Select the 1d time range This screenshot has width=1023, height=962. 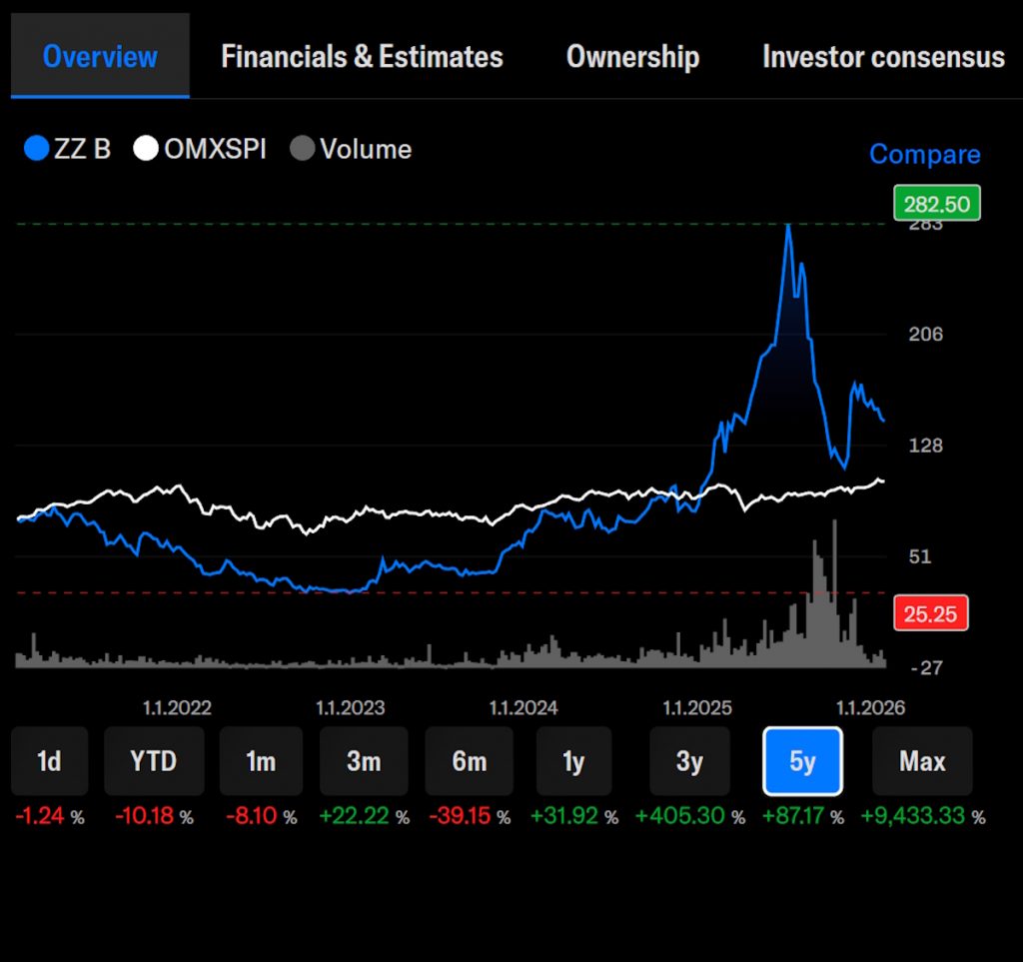click(49, 761)
